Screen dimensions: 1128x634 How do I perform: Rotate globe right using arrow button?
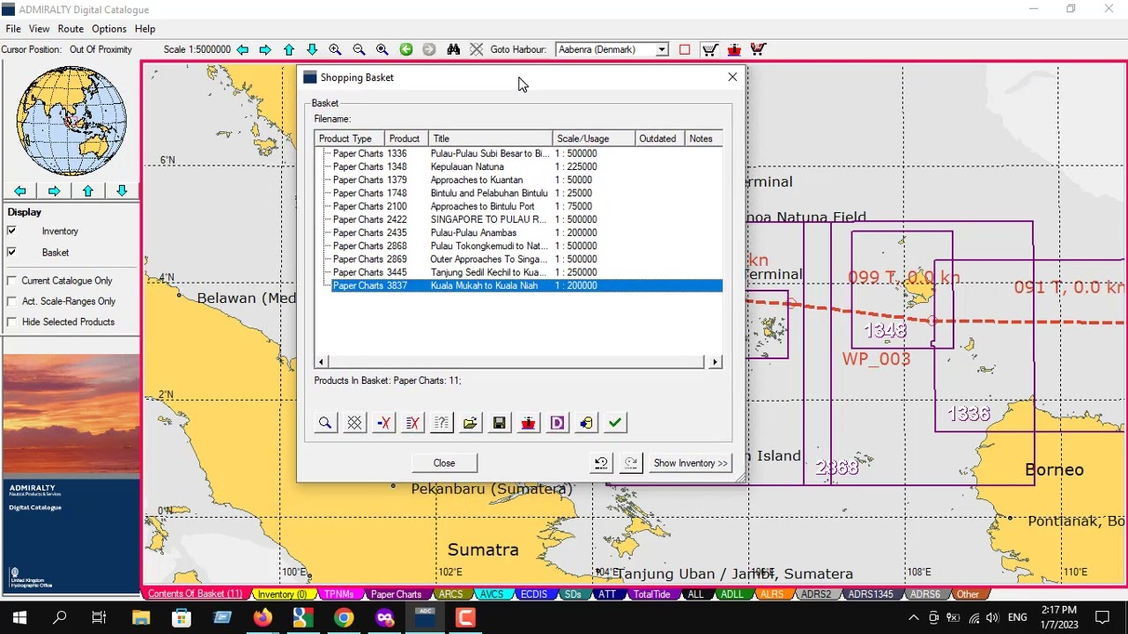point(54,191)
